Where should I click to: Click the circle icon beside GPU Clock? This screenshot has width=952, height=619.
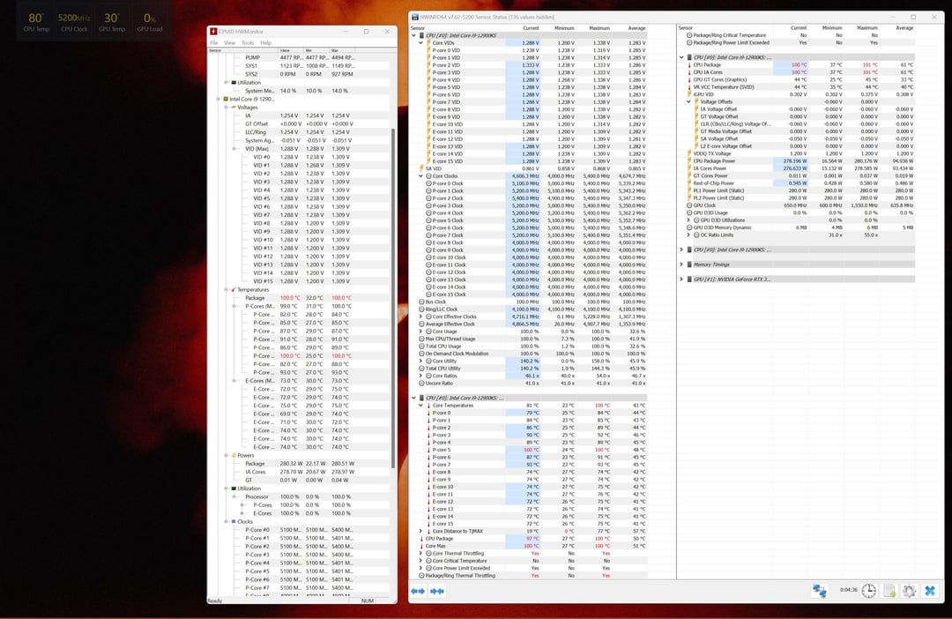[689, 205]
